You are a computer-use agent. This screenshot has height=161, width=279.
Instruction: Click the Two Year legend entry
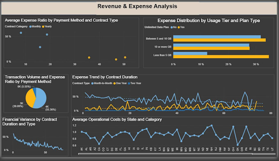pos(135,83)
